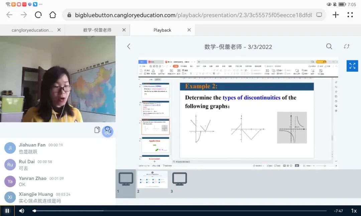The width and height of the screenshot is (361, 216).
Task: Select the blue chat icon button
Action: [x=108, y=132]
